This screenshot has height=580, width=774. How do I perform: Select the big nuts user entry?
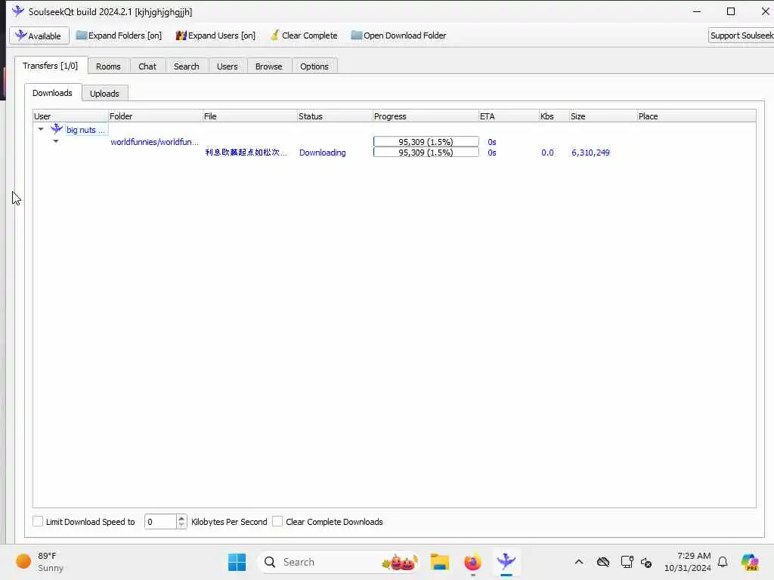click(85, 130)
